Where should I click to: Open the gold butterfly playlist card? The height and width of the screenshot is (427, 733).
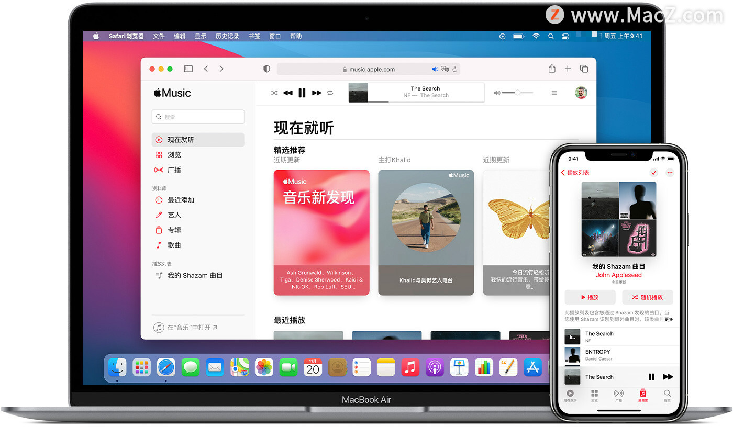pos(516,232)
